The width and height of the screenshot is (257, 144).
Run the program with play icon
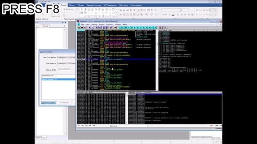(x=90, y=28)
